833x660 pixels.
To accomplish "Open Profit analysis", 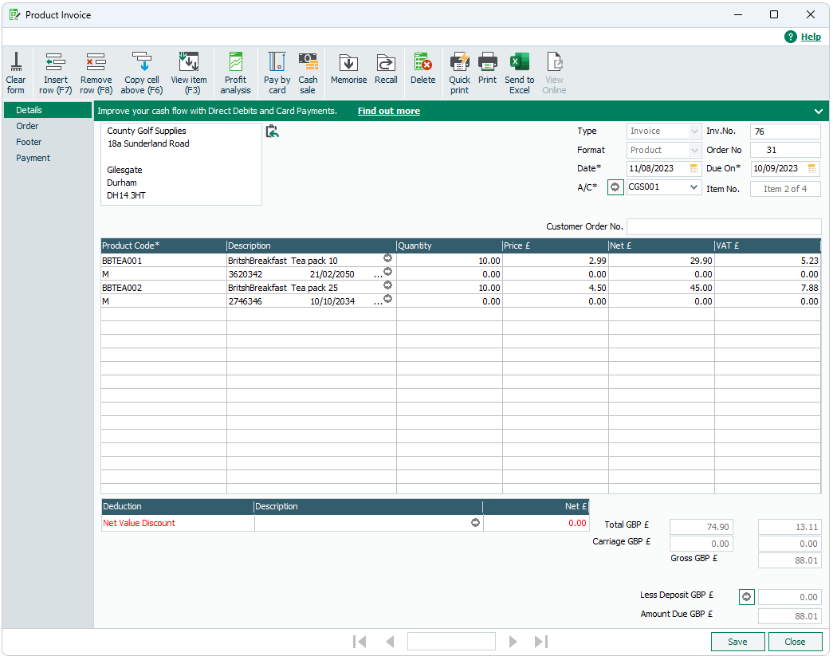I will pyautogui.click(x=235, y=72).
